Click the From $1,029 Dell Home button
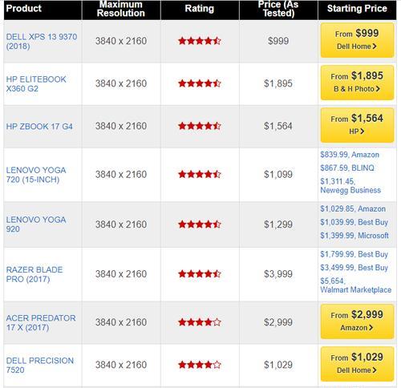 (x=357, y=364)
